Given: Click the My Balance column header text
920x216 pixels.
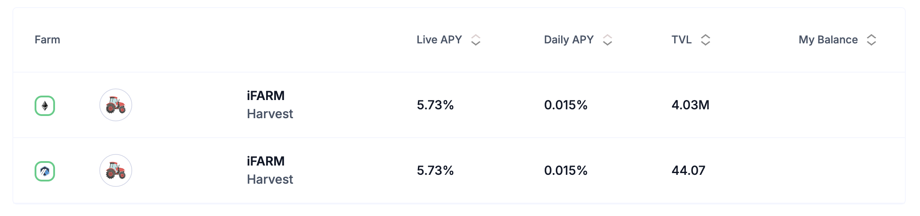Looking at the screenshot, I should (828, 40).
